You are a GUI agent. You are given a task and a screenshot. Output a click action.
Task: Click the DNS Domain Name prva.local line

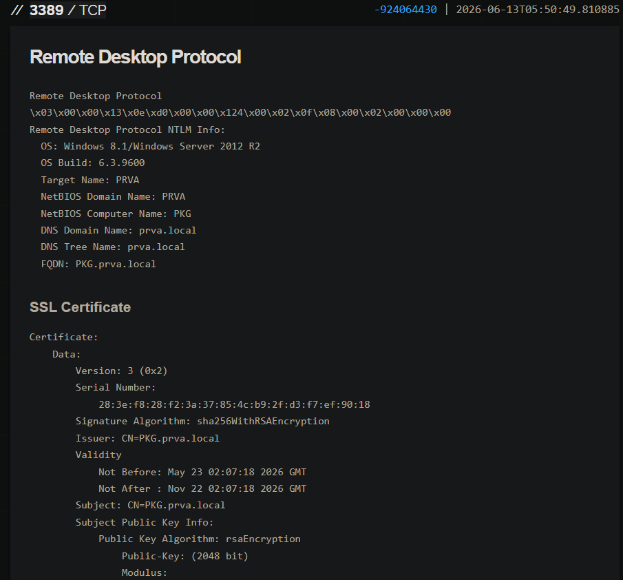click(x=118, y=231)
